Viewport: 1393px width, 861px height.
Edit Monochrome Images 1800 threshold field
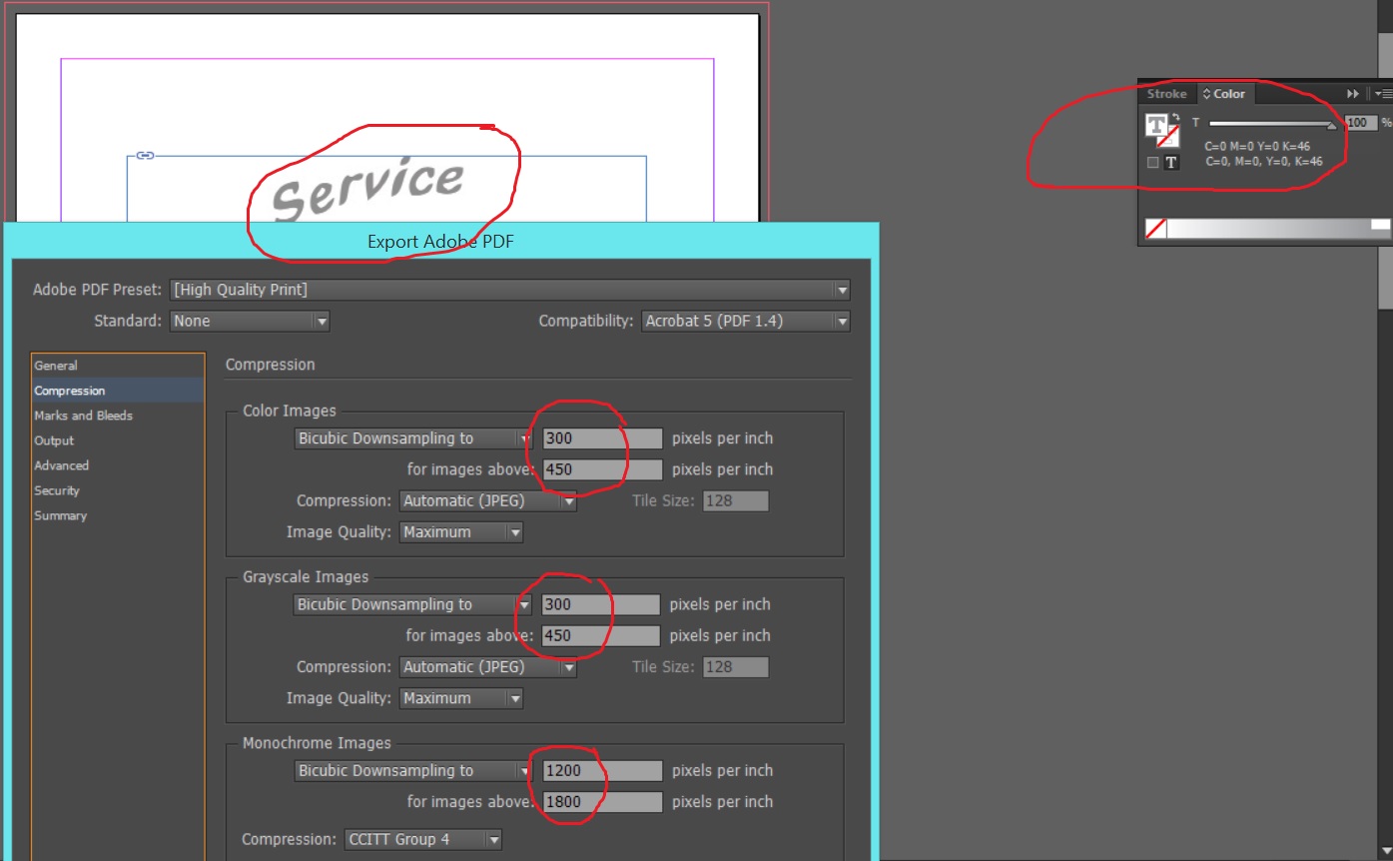[602, 802]
